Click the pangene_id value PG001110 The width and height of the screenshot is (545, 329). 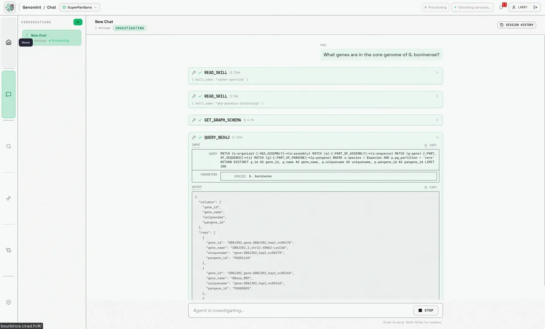click(242, 258)
